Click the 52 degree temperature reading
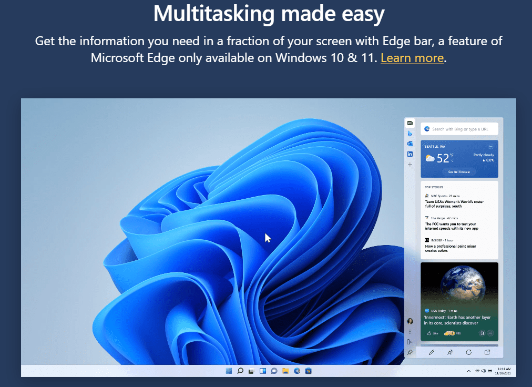This screenshot has width=532, height=387. click(443, 158)
